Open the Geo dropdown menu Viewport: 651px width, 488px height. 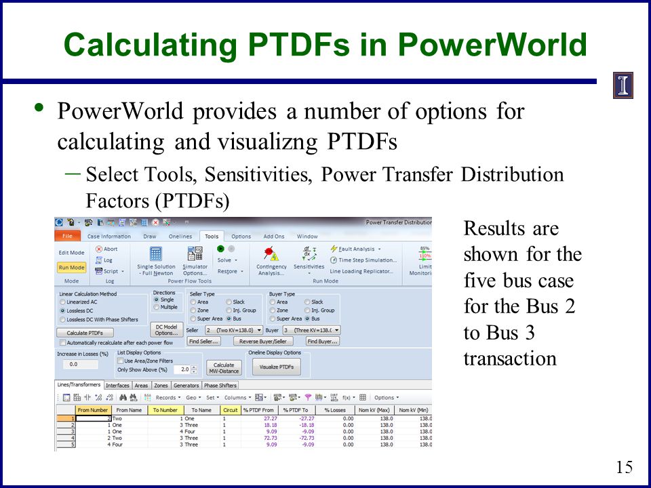193,398
